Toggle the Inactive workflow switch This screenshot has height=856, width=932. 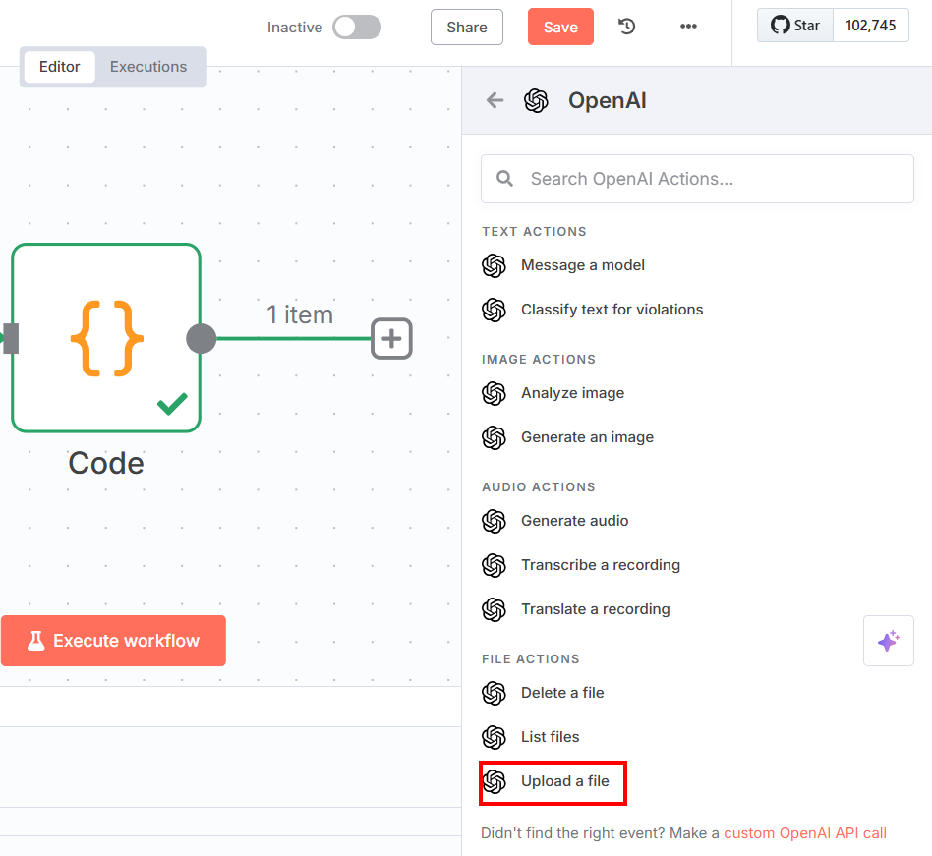point(357,28)
